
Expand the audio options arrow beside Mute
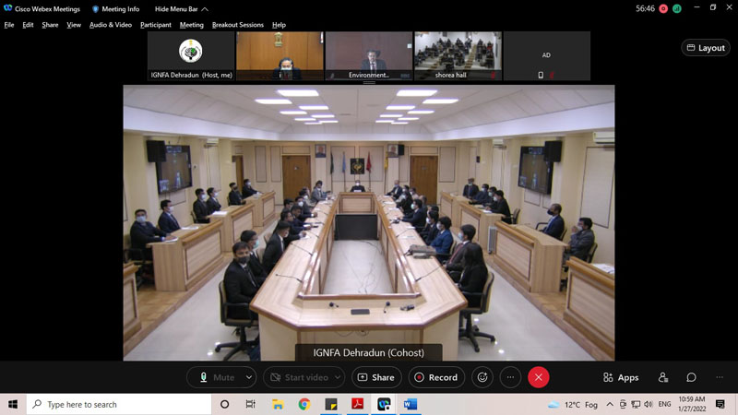point(249,377)
